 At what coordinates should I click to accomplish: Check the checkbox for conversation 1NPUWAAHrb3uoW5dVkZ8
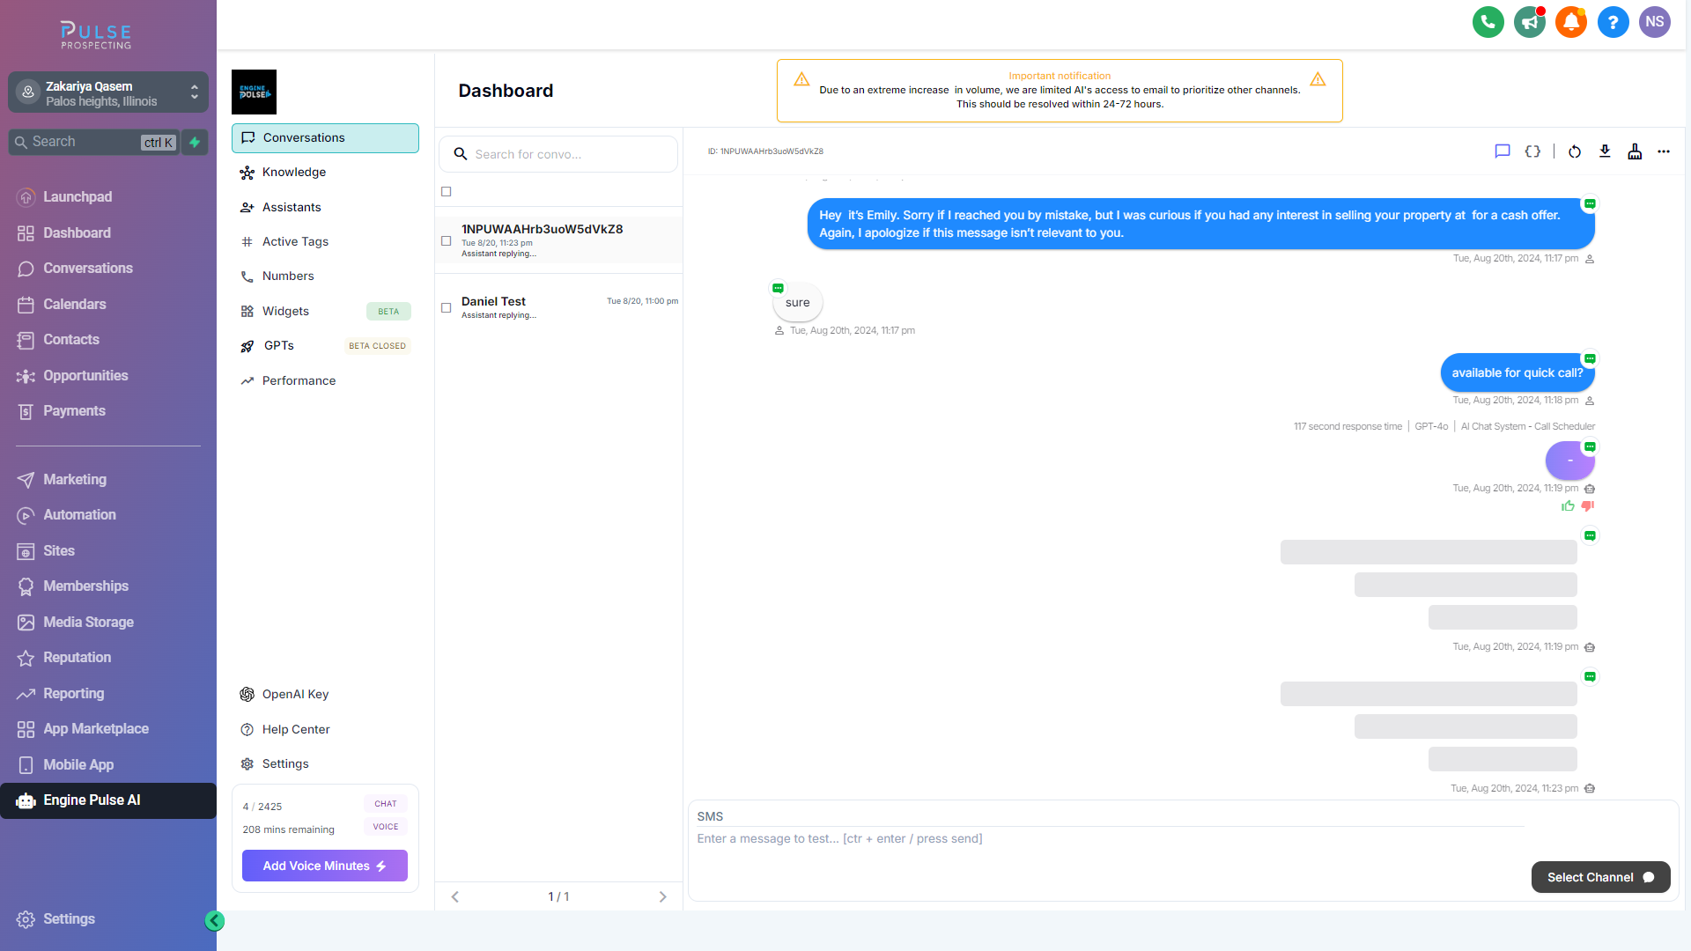point(447,240)
